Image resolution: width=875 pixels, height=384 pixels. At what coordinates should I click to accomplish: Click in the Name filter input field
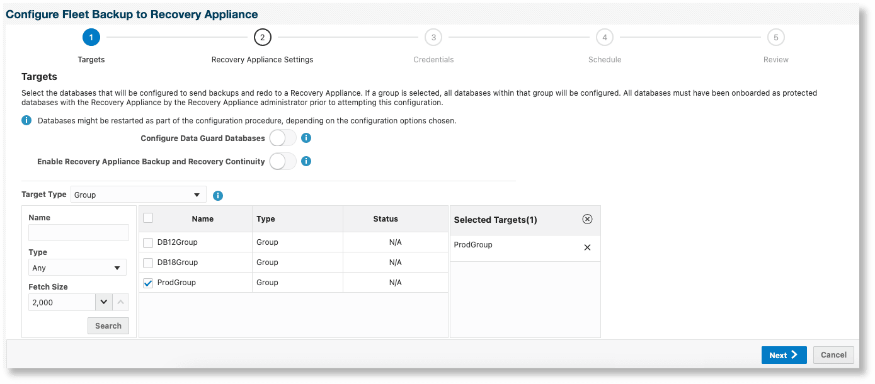[x=79, y=233]
